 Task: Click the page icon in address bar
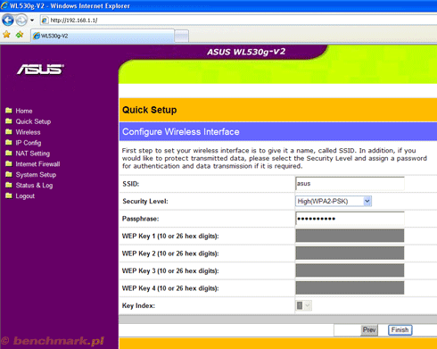[45, 21]
